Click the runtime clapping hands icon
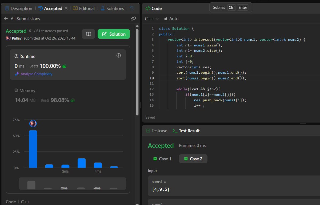The height and width of the screenshot is (205, 320). coord(64,66)
